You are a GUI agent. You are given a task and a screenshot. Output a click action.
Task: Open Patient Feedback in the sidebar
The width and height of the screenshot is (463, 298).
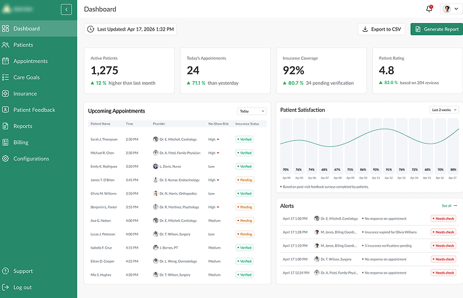pos(39,110)
